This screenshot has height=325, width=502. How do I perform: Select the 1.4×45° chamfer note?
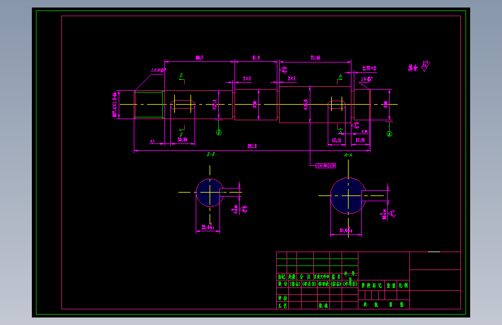(x=158, y=70)
